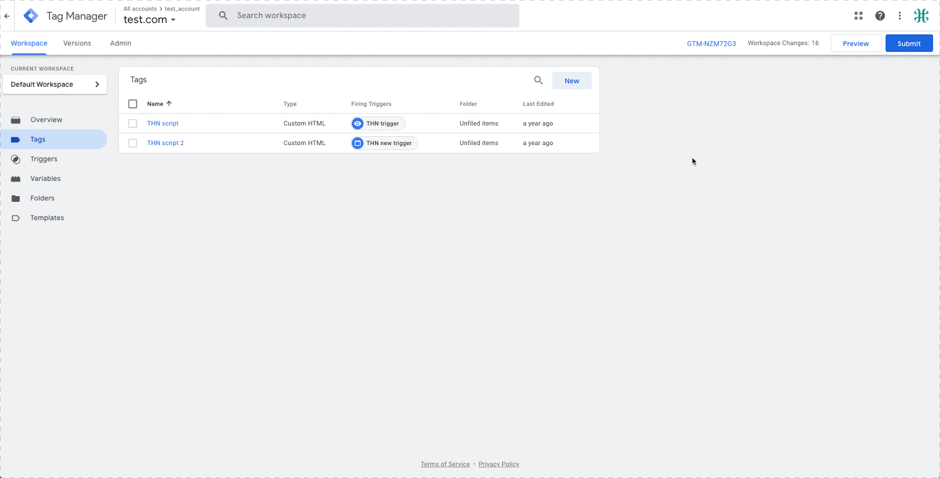940x478 pixels.
Task: Open the help question mark icon
Action: 879,16
